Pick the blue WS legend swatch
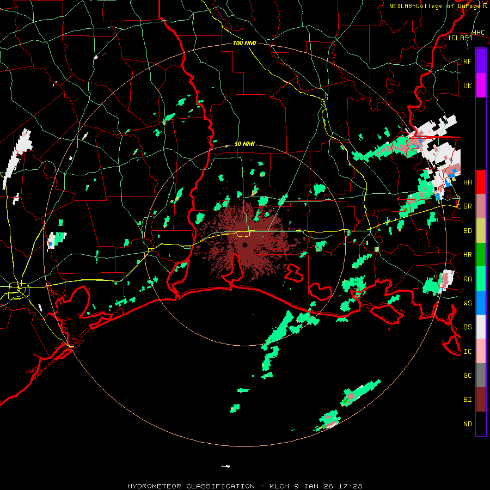This screenshot has width=490, height=490. (x=481, y=303)
